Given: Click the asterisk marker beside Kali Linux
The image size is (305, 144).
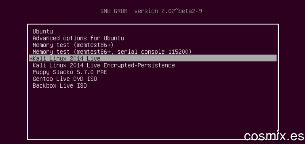Looking at the screenshot, I should [x=31, y=58].
